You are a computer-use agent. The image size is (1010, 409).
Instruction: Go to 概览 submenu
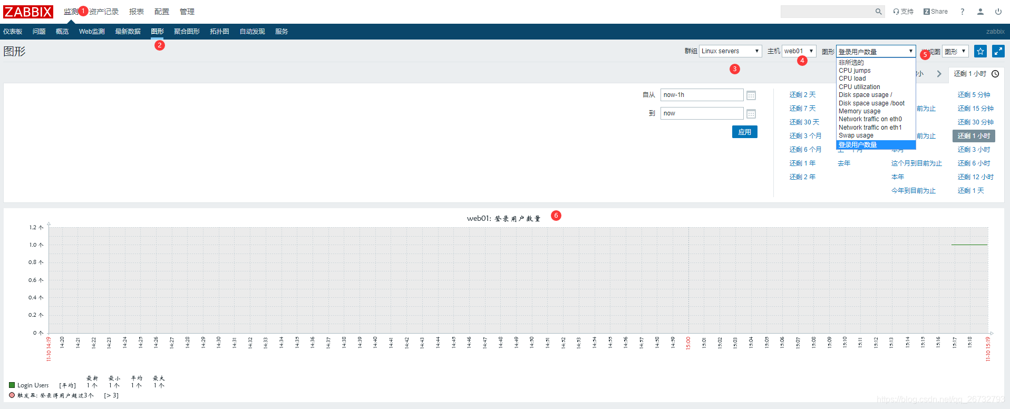[x=62, y=32]
